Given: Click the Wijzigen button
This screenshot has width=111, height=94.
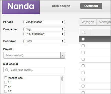Looking at the screenshot, I should point(88,22).
